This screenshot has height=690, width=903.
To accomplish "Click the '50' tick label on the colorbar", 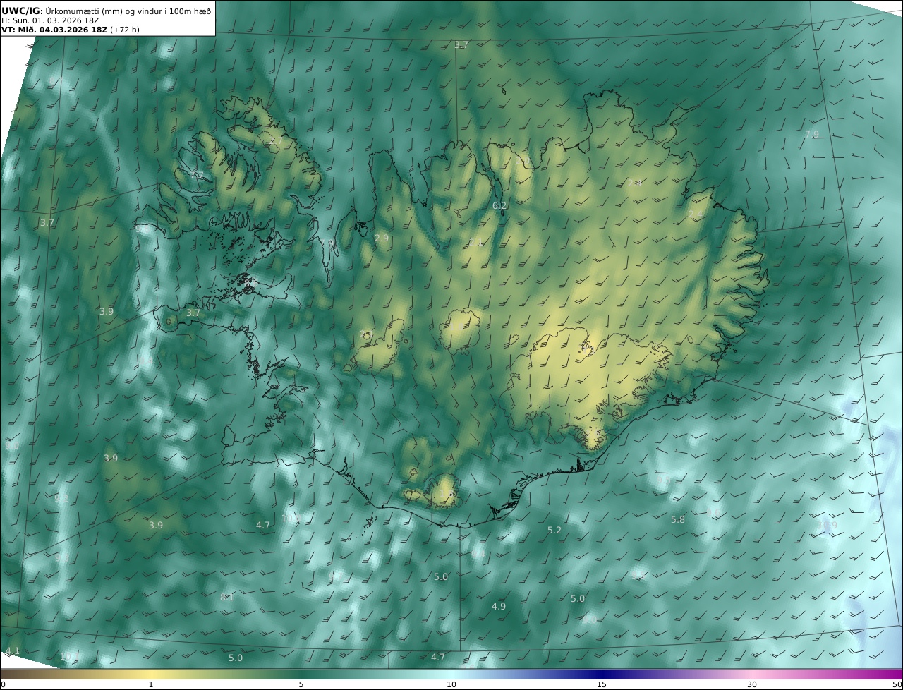I will (x=897, y=684).
